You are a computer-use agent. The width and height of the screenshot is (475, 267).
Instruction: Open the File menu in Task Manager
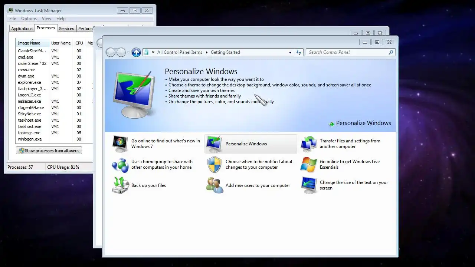point(13,19)
